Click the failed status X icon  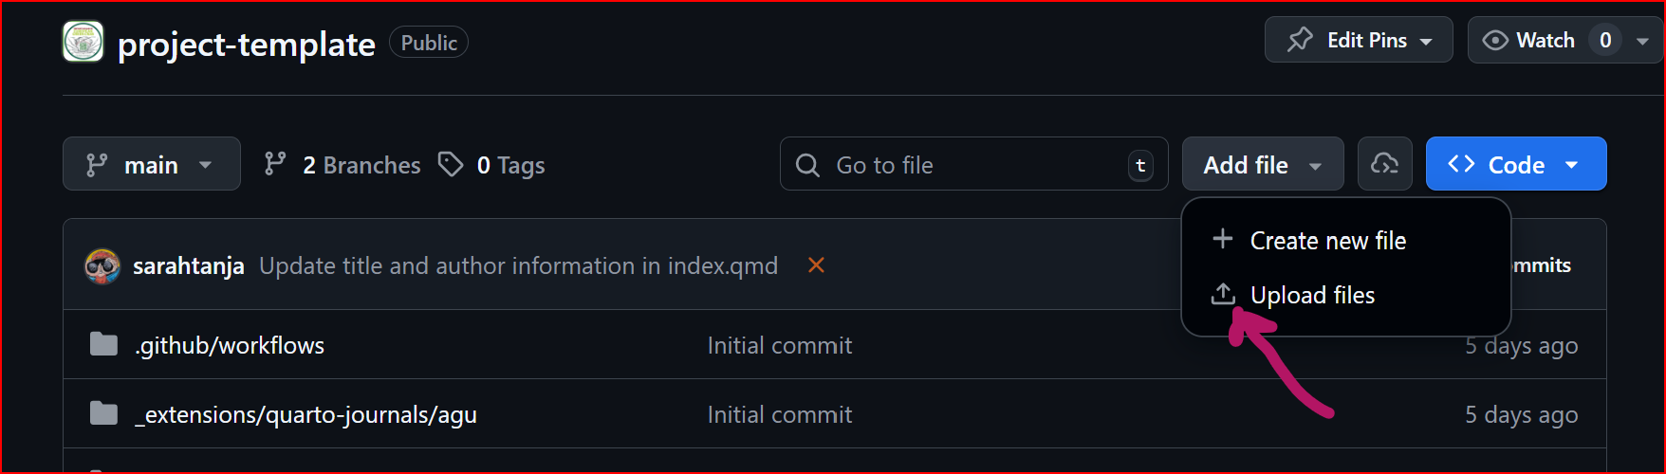(816, 265)
